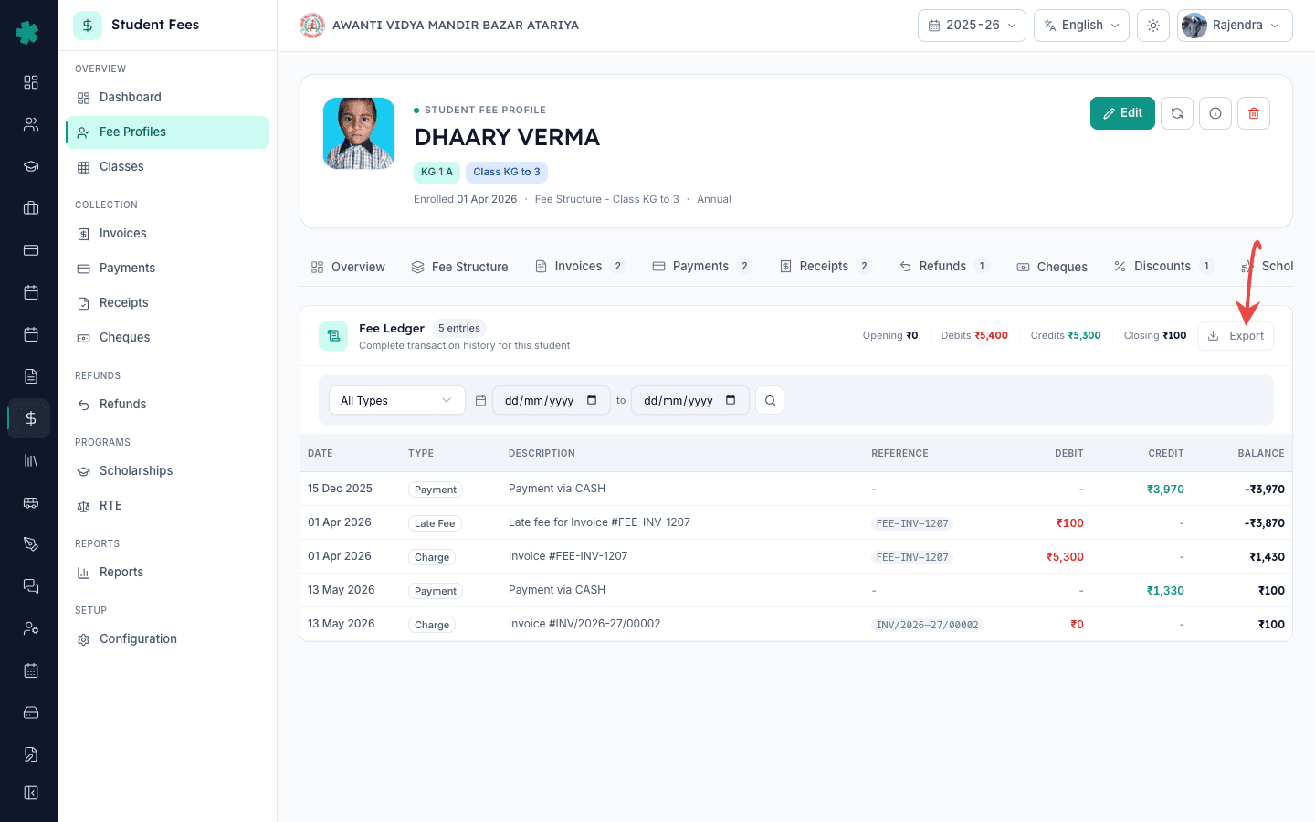
Task: Toggle the sun theme icon in top bar
Action: click(x=1153, y=26)
